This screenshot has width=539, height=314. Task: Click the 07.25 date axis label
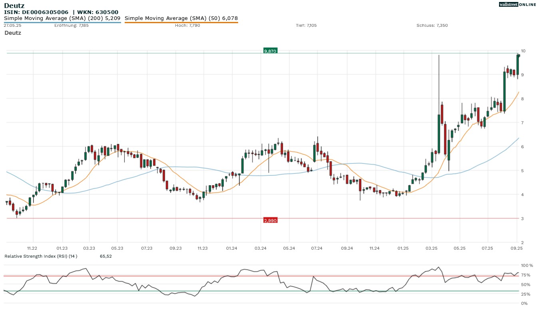click(x=487, y=248)
